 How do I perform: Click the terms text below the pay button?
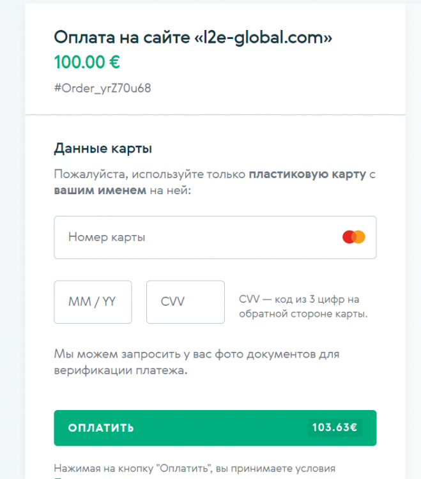tap(195, 468)
